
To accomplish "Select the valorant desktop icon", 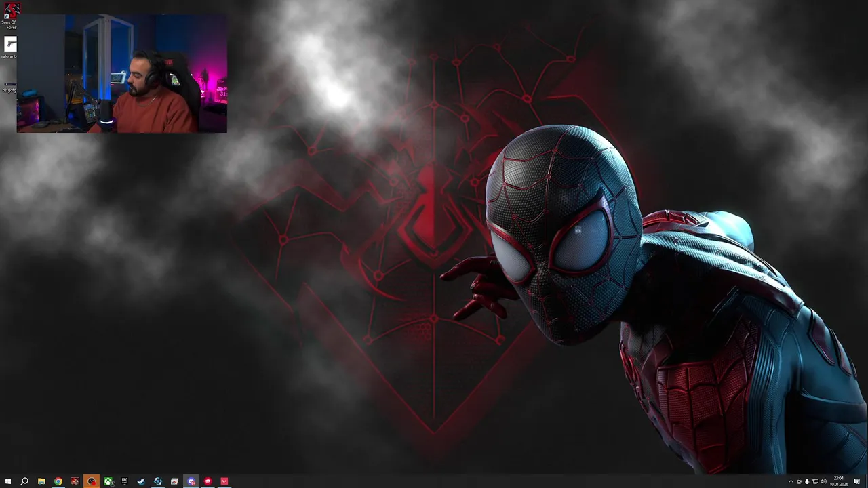I will [x=9, y=48].
